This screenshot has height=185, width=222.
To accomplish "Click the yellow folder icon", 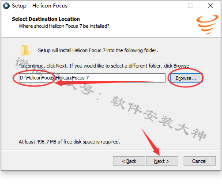I will pyautogui.click(x=25, y=51).
